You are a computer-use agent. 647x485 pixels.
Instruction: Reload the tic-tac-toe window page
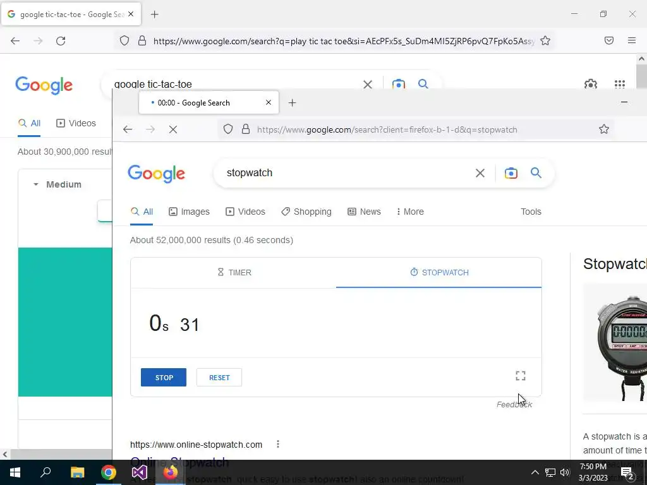[61, 41]
